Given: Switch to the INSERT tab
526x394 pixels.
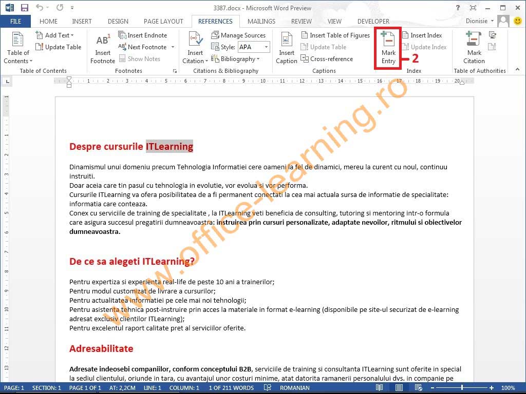Looking at the screenshot, I should [x=82, y=21].
